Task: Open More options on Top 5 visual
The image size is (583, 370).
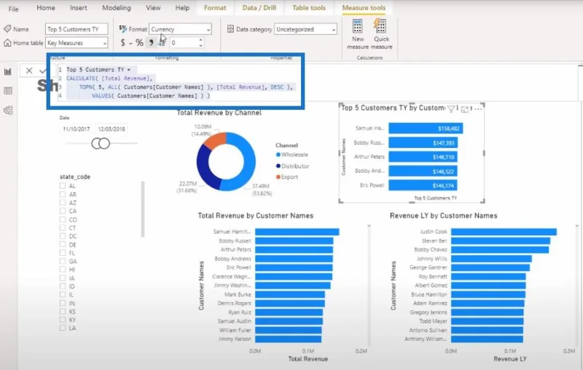Action: (478, 109)
